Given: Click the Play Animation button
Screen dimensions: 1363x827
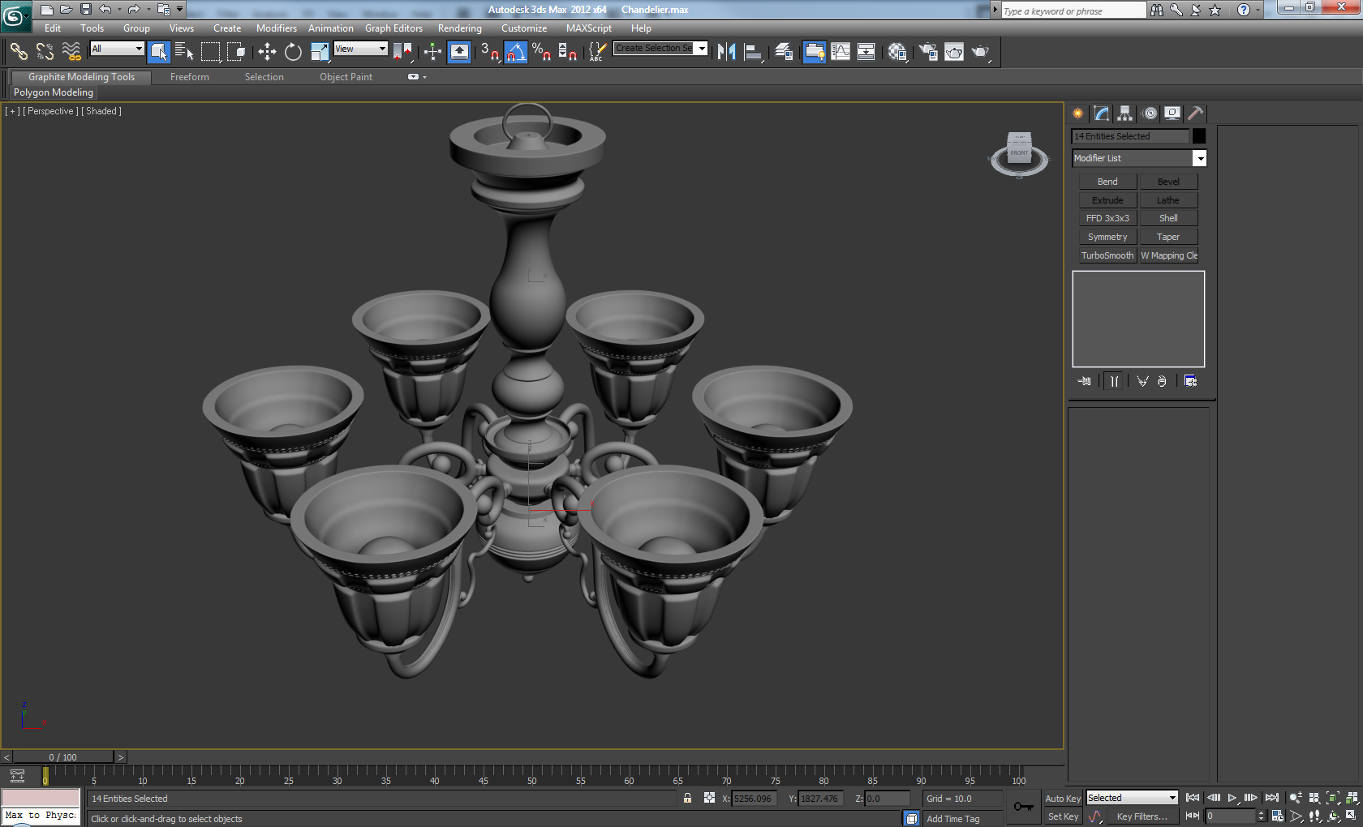Looking at the screenshot, I should [1232, 799].
